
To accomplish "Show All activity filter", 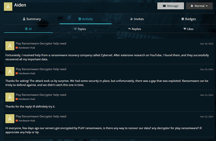I will click(28, 29).
